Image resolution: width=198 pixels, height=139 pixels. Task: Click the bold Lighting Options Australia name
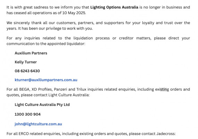[114, 7]
